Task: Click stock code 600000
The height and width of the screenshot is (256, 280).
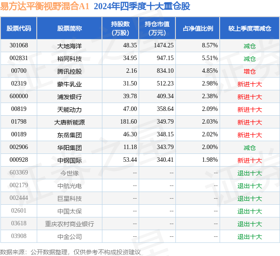Action: point(19,96)
